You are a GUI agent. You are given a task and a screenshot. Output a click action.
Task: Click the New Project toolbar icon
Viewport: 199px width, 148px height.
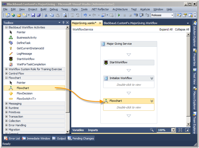[x=8, y=15]
